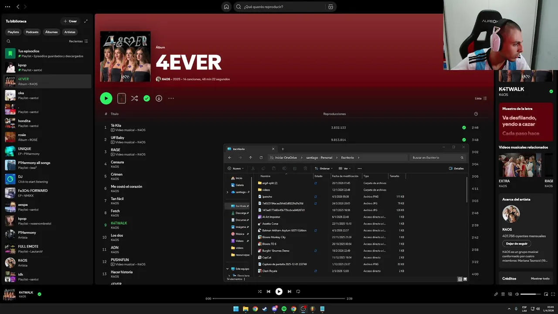Image resolution: width=558 pixels, height=314 pixels.
Task: Go up one folder level in File Explorer
Action: [x=251, y=157]
